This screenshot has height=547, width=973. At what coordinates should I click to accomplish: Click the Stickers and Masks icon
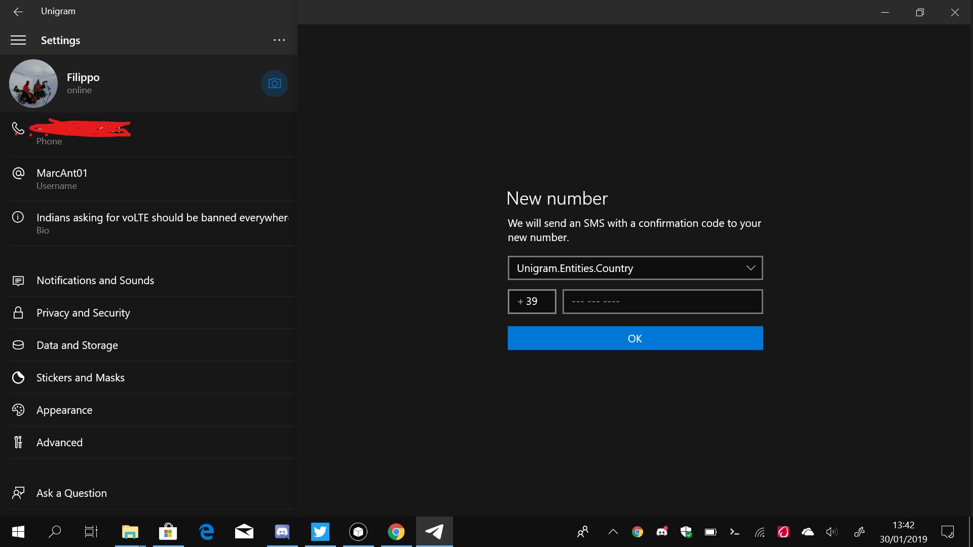(18, 378)
